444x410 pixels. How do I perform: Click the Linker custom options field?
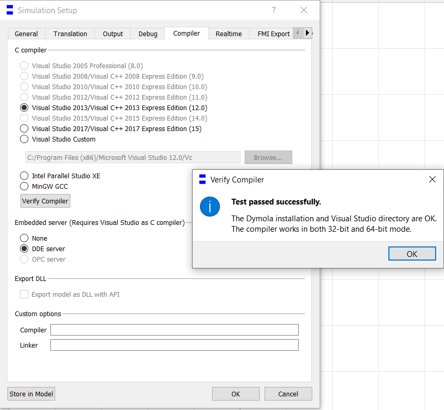(x=174, y=345)
